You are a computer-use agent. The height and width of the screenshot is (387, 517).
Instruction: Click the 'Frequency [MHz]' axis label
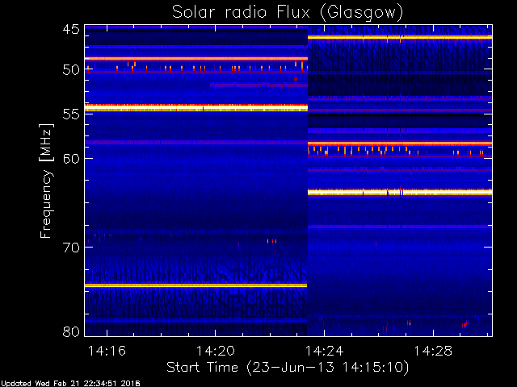(x=46, y=181)
